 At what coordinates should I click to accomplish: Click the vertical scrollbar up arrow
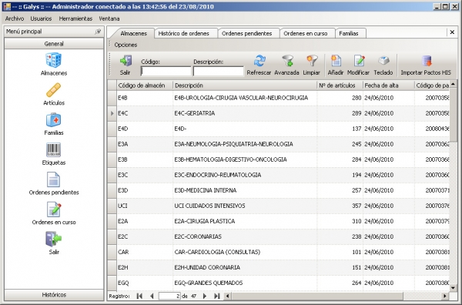click(453, 84)
